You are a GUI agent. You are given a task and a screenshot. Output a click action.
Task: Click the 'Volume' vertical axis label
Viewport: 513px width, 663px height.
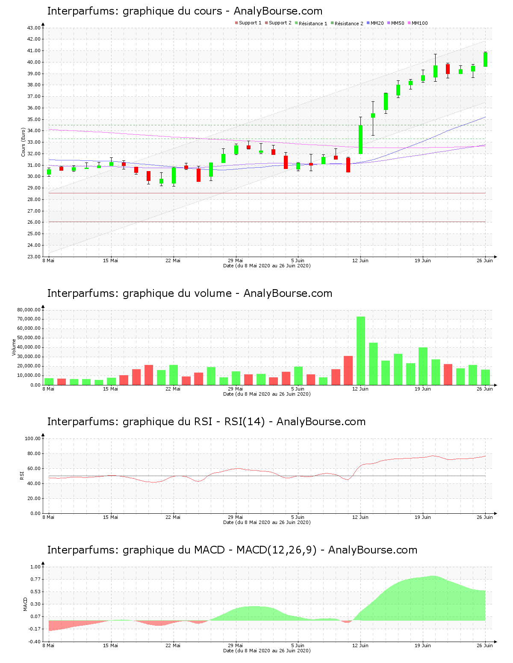click(14, 347)
